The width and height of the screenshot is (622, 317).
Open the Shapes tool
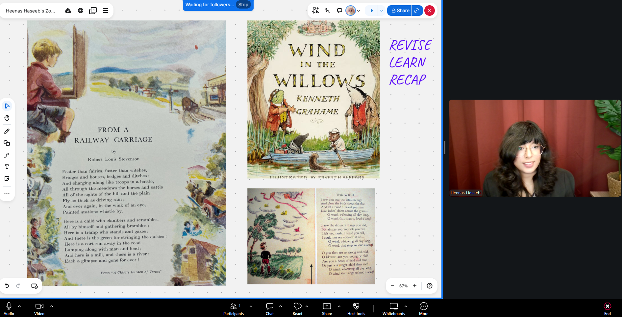pyautogui.click(x=7, y=143)
